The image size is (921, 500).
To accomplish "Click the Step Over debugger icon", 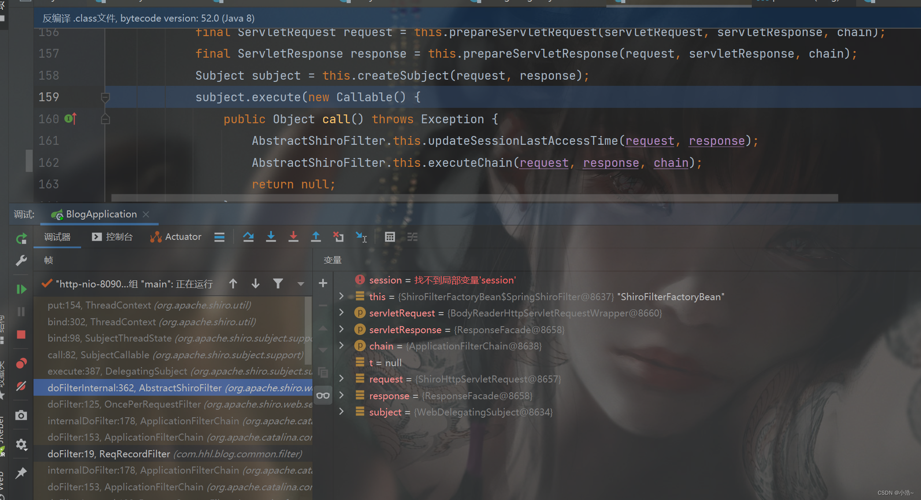I will click(248, 237).
